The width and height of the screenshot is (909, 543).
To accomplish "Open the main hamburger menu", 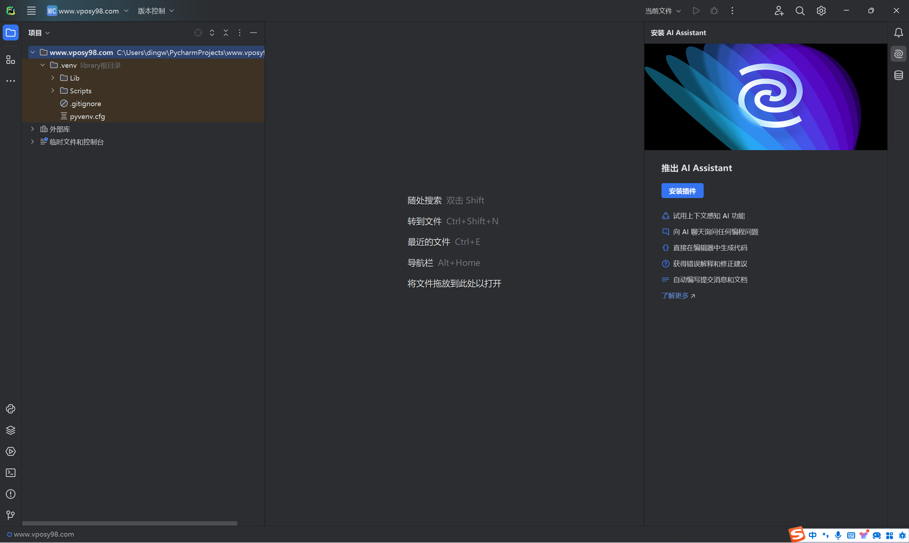I will tap(32, 11).
